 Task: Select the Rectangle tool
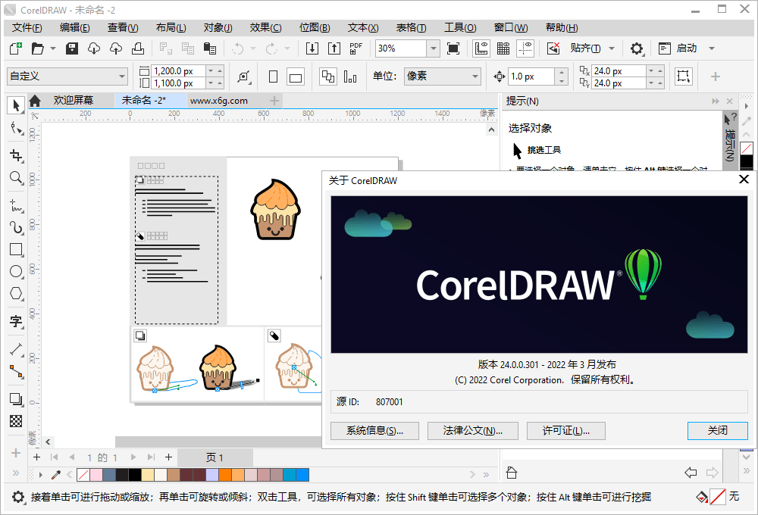coord(16,249)
